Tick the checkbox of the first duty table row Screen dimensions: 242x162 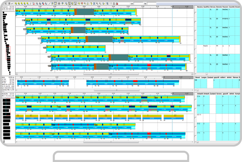coord(195,13)
